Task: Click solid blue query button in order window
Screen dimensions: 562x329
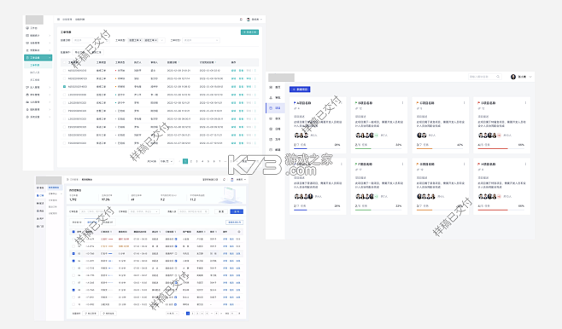Action: coord(237,211)
